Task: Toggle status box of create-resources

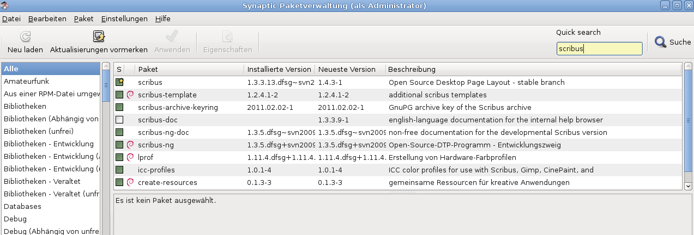Action: [x=119, y=182]
